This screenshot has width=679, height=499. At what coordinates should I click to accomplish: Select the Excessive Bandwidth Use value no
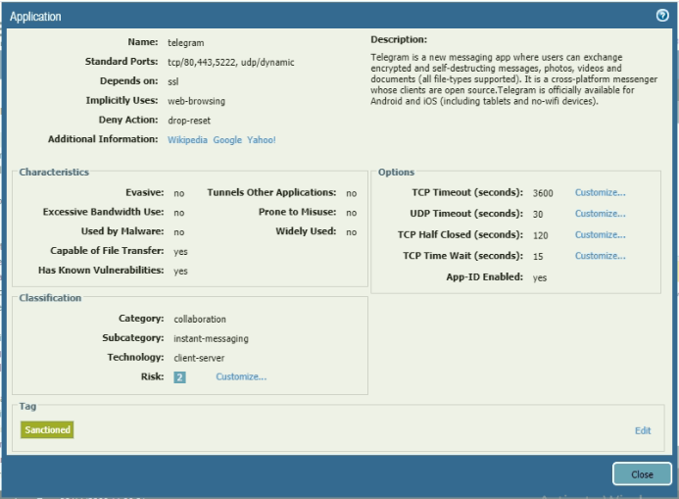pyautogui.click(x=179, y=213)
